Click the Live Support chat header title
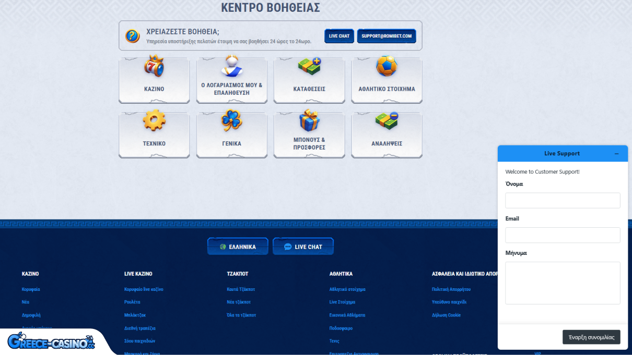The image size is (632, 355). pos(562,154)
